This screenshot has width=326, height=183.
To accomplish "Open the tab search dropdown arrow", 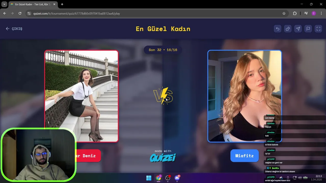I will (4, 4).
